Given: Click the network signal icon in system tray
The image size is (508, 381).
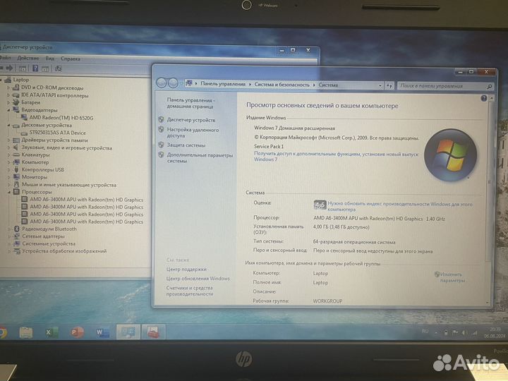Looking at the screenshot, I should (x=475, y=333).
